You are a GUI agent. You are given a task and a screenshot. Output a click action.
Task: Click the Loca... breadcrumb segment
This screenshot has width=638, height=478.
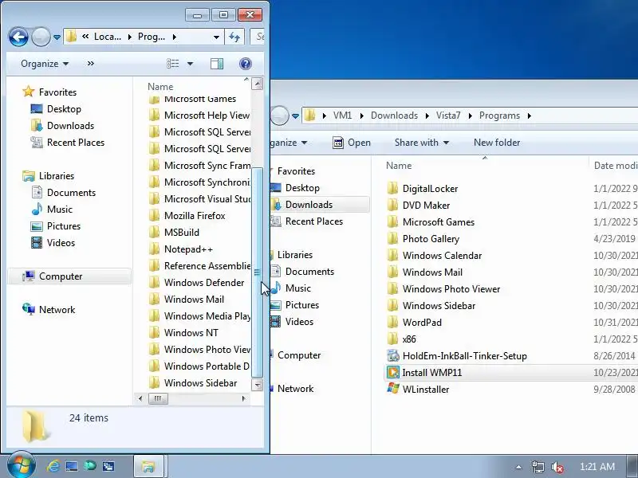(x=108, y=37)
